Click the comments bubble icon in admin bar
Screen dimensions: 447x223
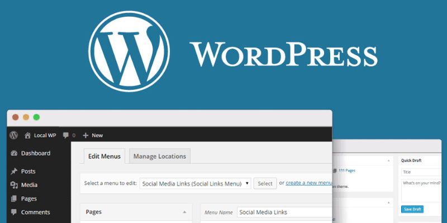[x=66, y=135]
